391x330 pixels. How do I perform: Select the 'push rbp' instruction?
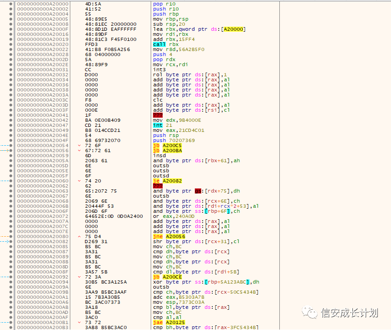[x=166, y=14]
